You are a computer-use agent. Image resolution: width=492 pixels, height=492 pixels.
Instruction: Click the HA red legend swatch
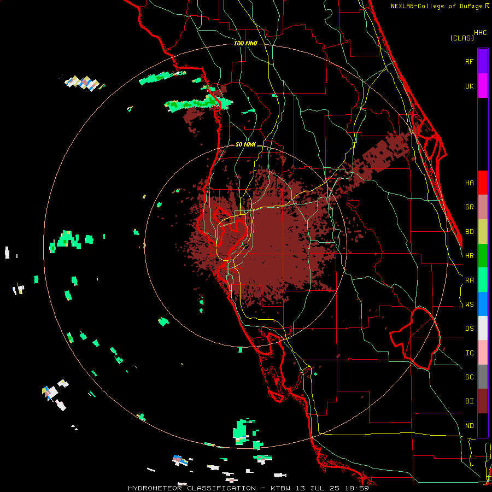pos(483,183)
